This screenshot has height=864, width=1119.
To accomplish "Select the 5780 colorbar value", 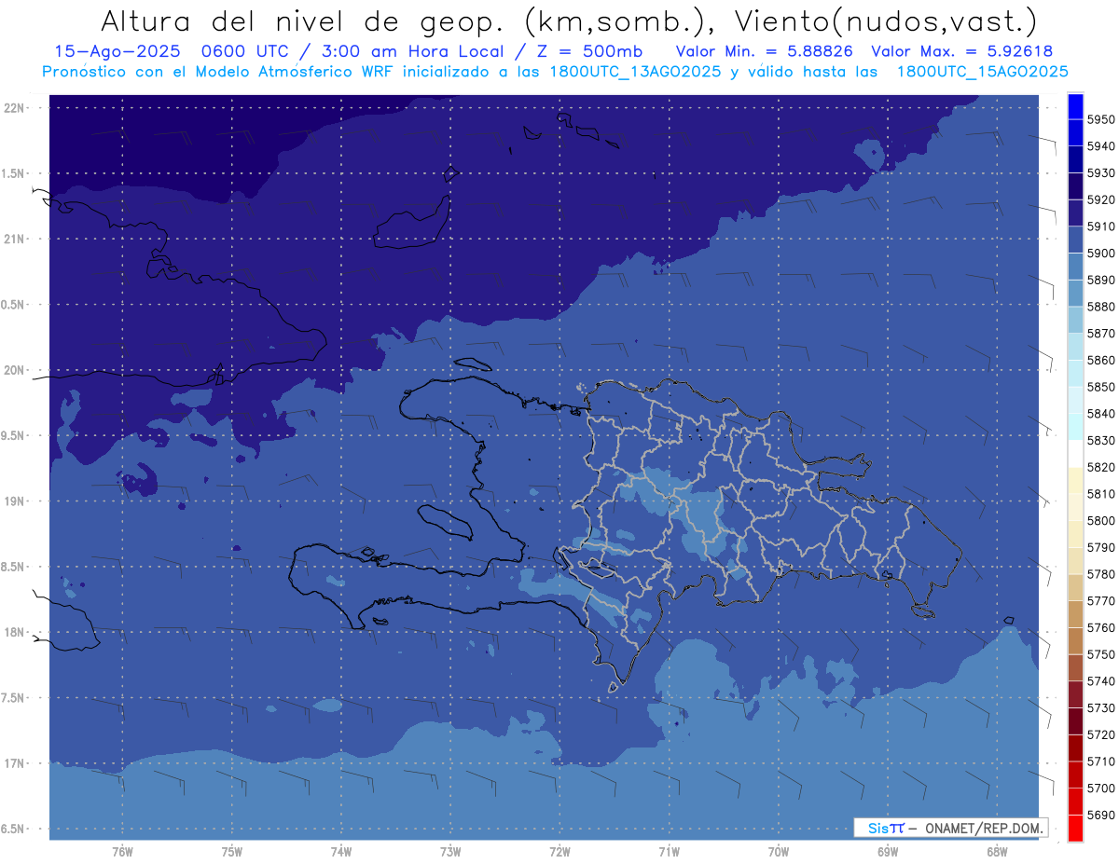I will [x=1100, y=574].
